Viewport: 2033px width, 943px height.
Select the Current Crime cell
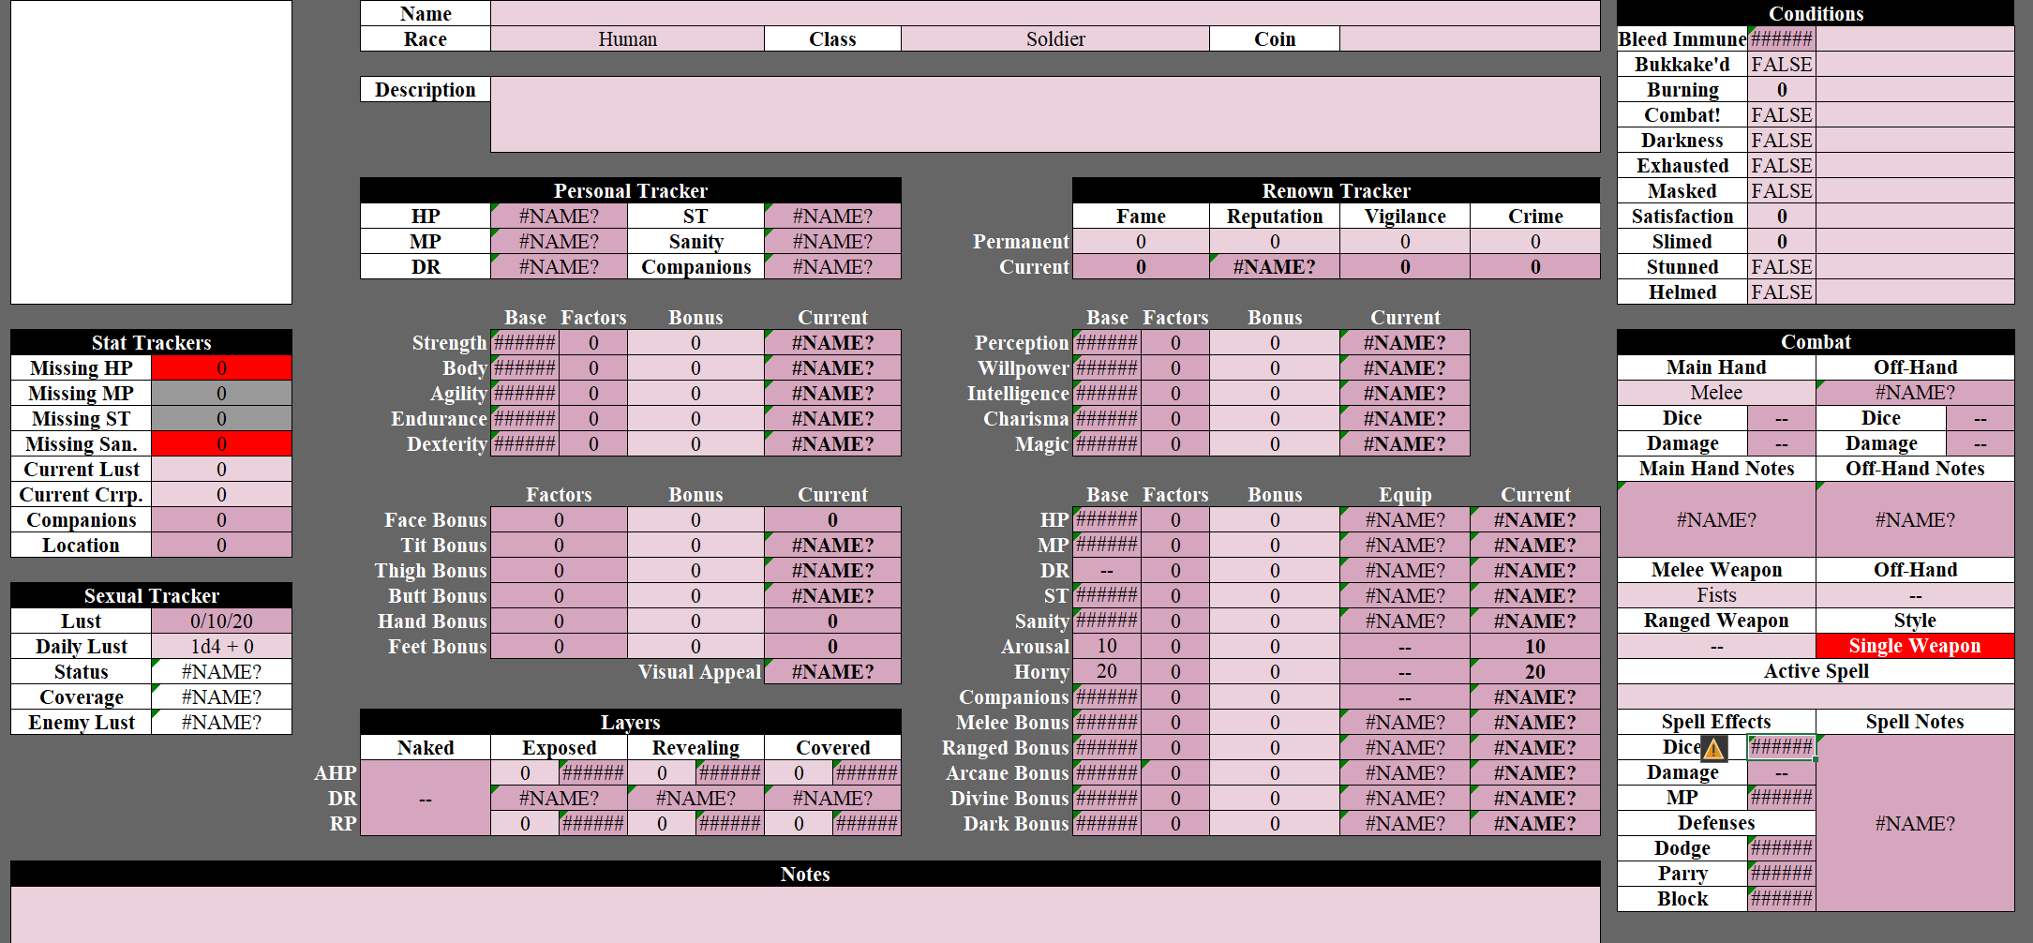point(1535,266)
